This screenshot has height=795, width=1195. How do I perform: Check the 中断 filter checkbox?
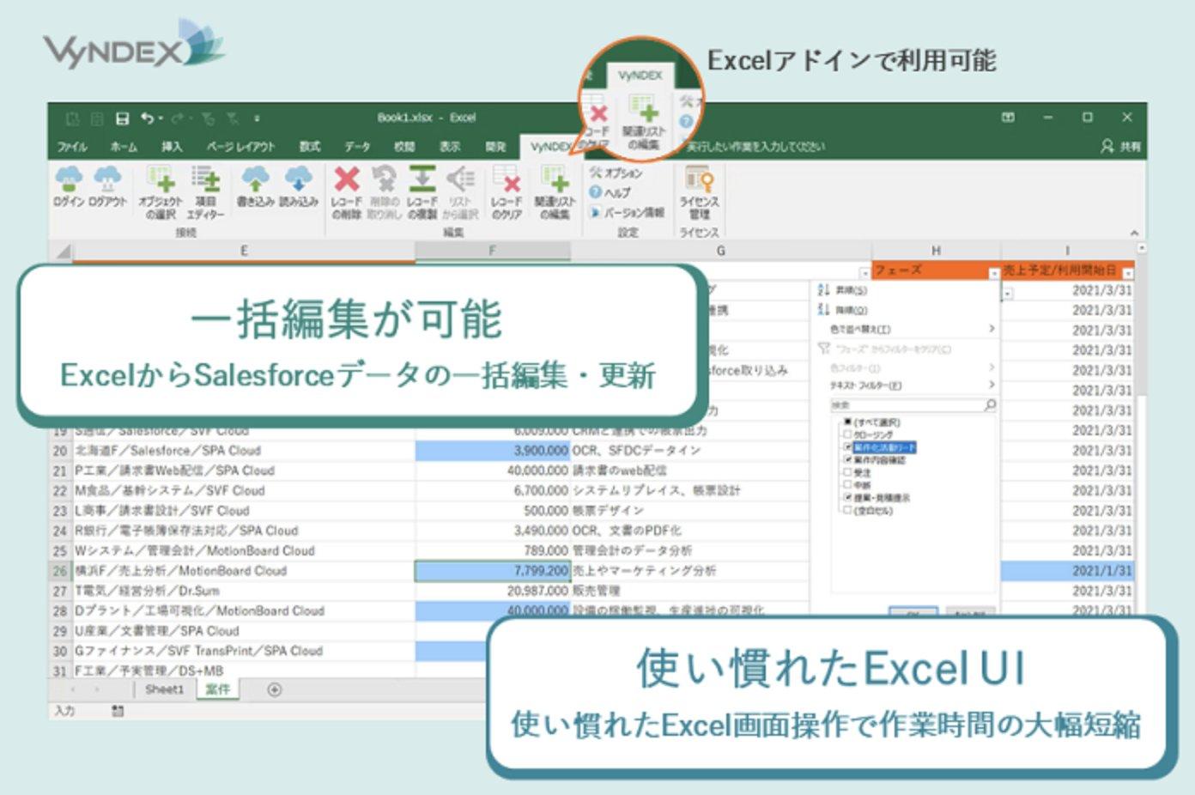(847, 485)
